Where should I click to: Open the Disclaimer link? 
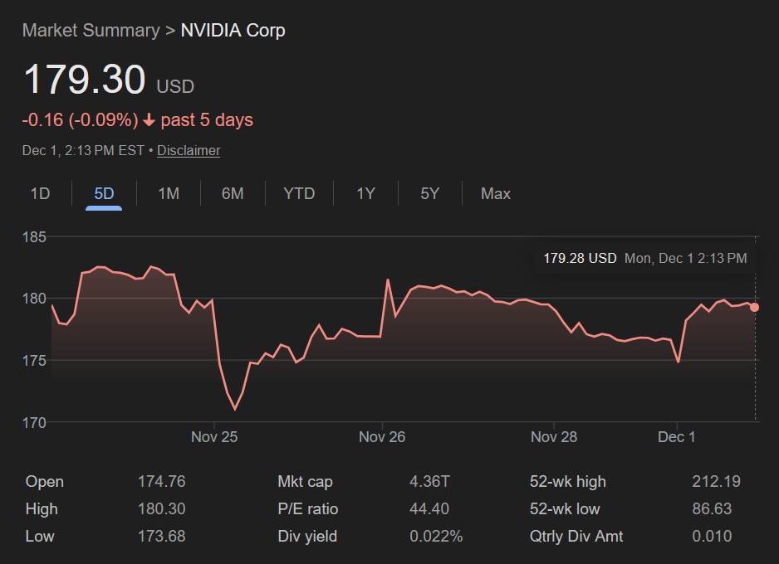[x=189, y=150]
